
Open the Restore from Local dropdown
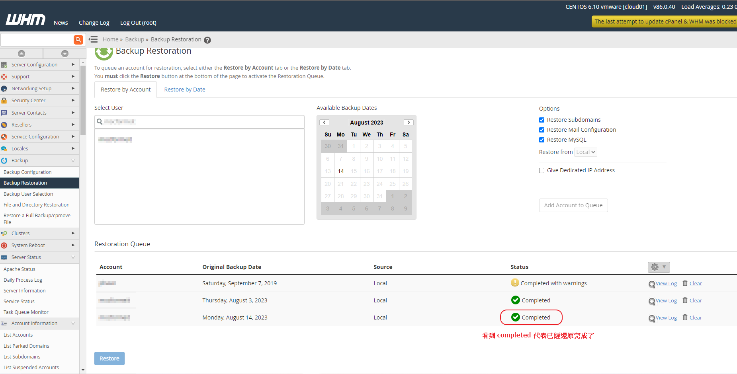click(x=585, y=152)
